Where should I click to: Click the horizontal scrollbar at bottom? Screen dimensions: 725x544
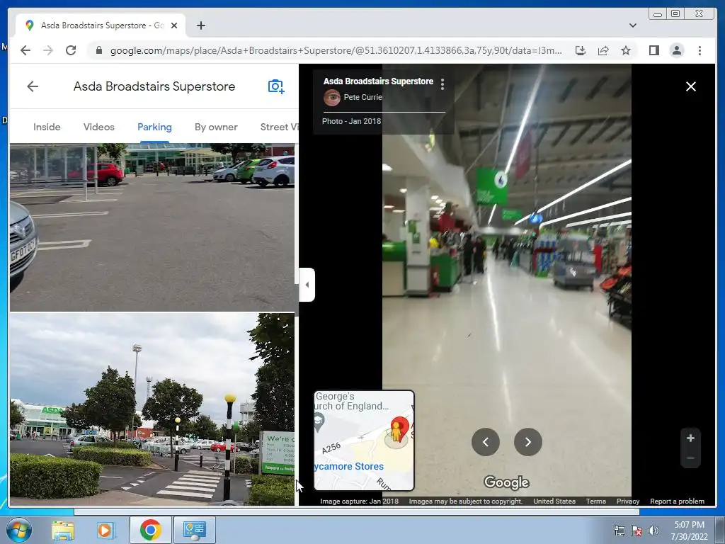[x=357, y=511]
